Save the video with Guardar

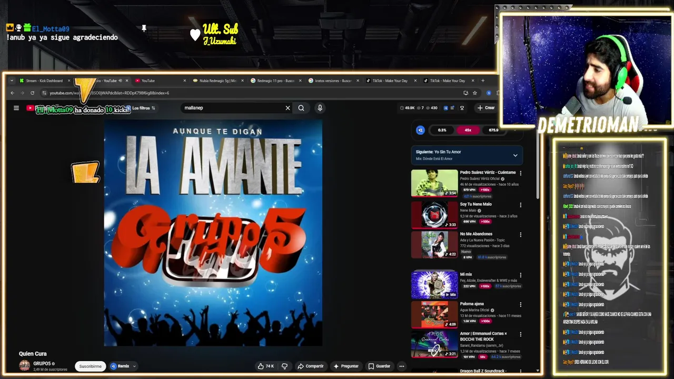(x=380, y=366)
